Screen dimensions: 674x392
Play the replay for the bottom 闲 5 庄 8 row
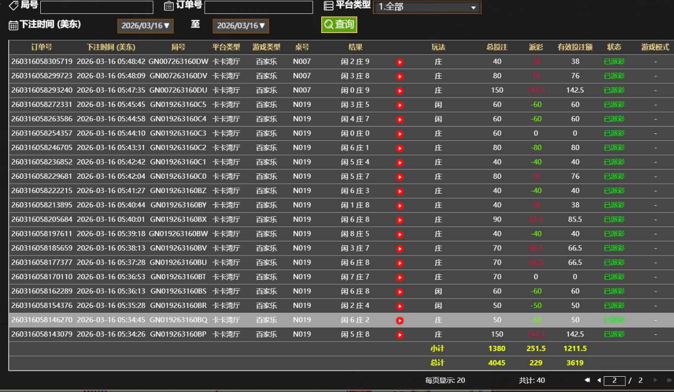click(x=400, y=334)
